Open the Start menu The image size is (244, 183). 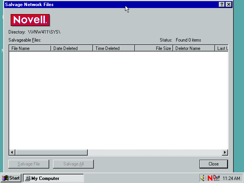(x=11, y=178)
